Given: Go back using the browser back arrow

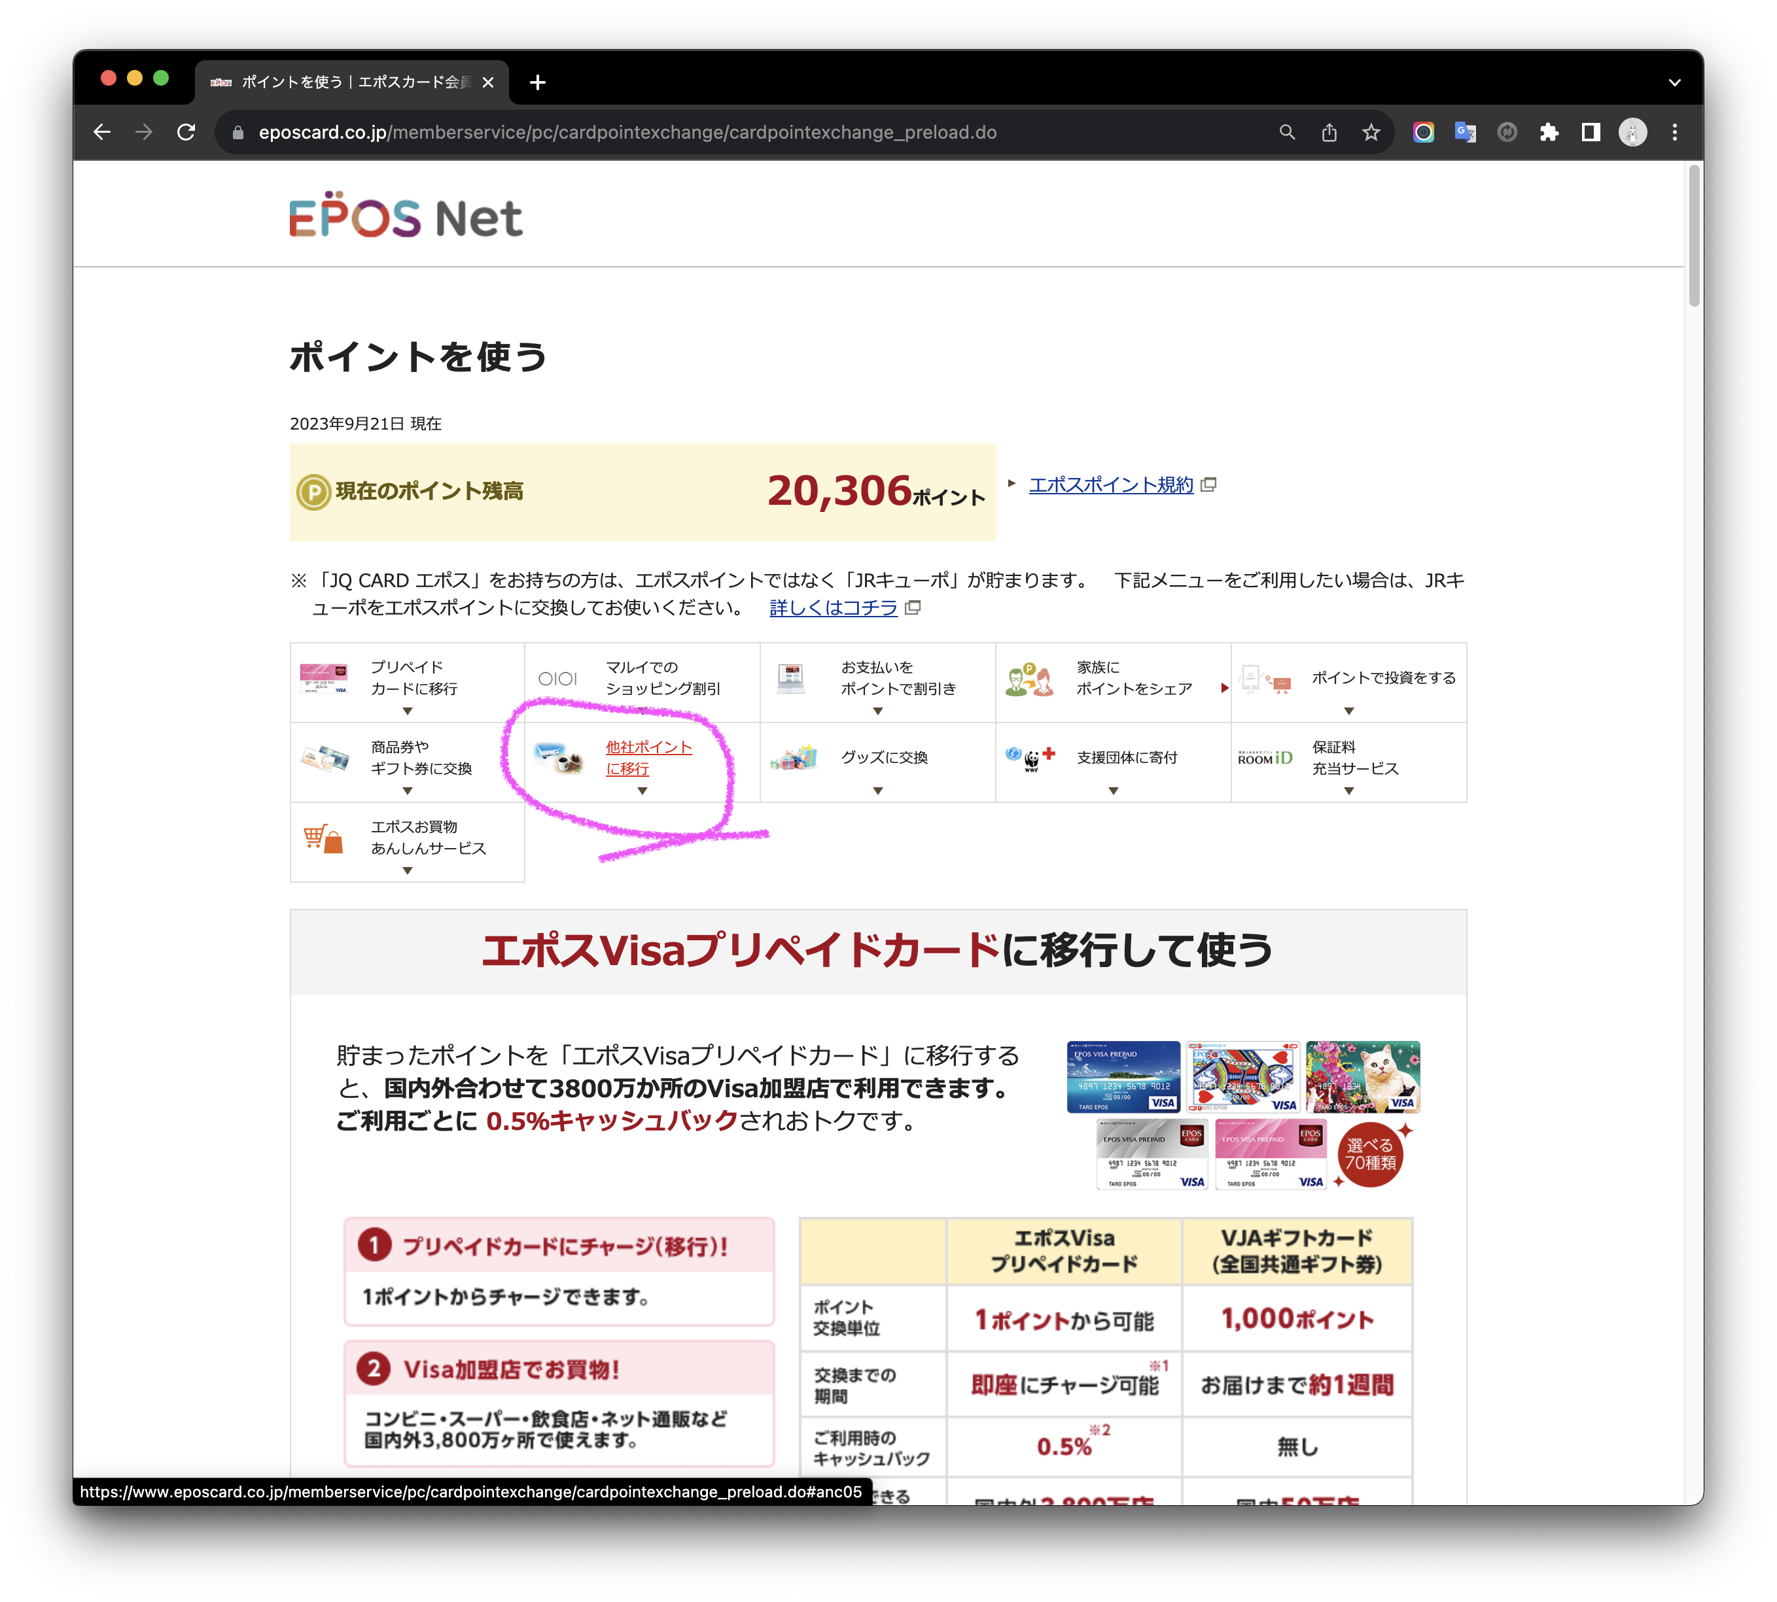Looking at the screenshot, I should [102, 132].
